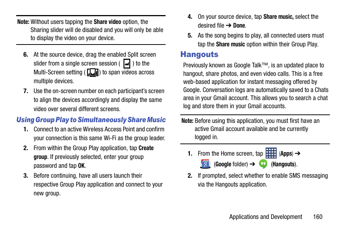Screen dimensions: 351x234
Task: Click the (Hangouts) label
Action: 284,164
